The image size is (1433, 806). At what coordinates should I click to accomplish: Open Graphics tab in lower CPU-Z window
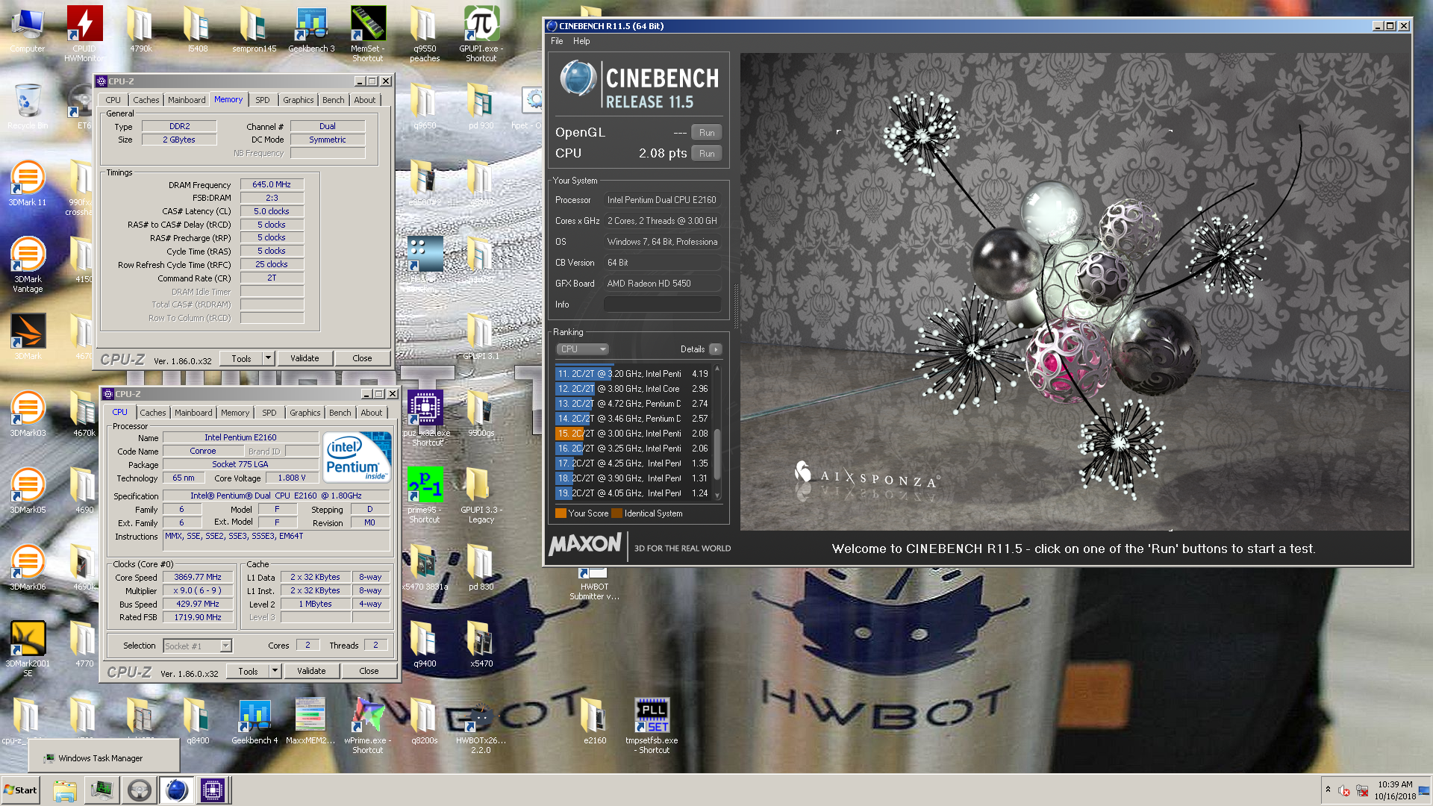point(305,413)
